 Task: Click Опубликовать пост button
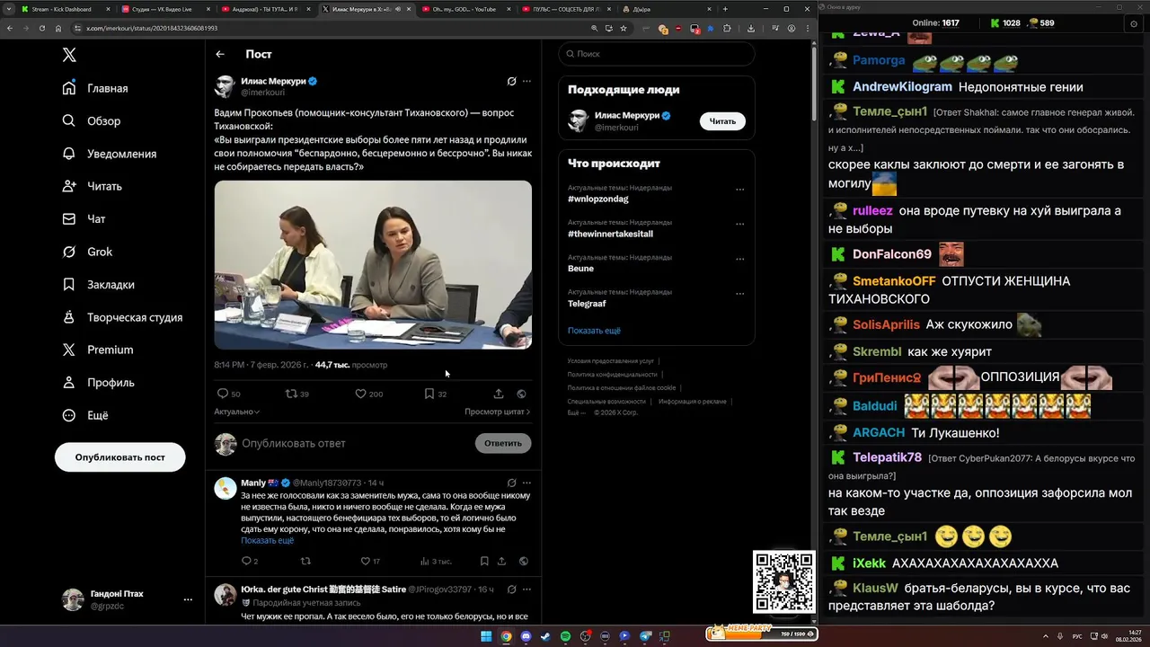pyautogui.click(x=120, y=457)
